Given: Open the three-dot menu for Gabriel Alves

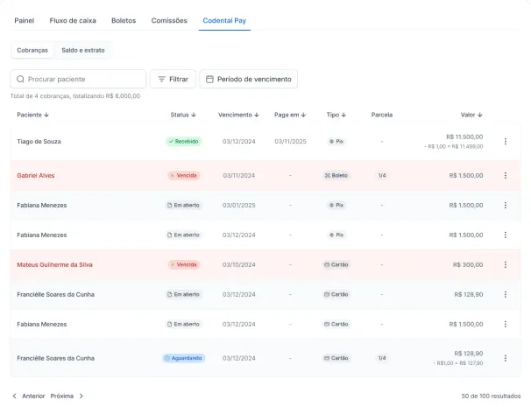Looking at the screenshot, I should tap(506, 175).
